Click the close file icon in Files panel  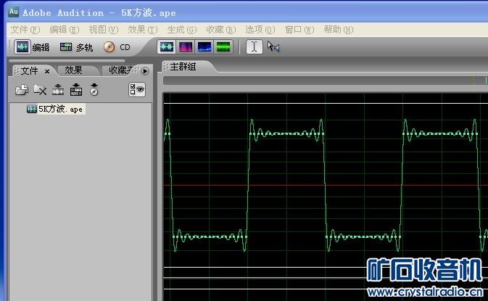click(40, 90)
